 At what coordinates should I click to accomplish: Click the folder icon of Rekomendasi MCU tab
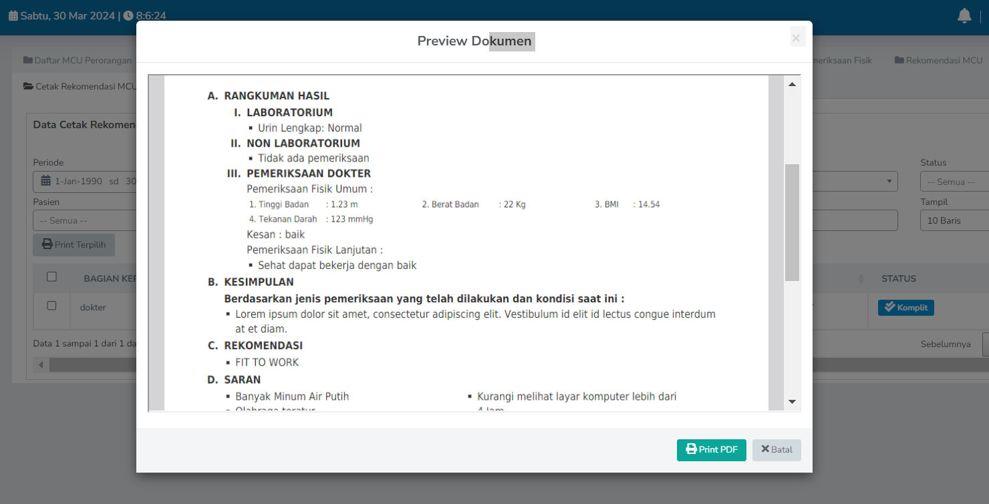[899, 60]
